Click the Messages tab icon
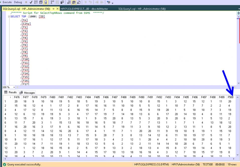The width and height of the screenshot is (240, 167). (x=21, y=92)
